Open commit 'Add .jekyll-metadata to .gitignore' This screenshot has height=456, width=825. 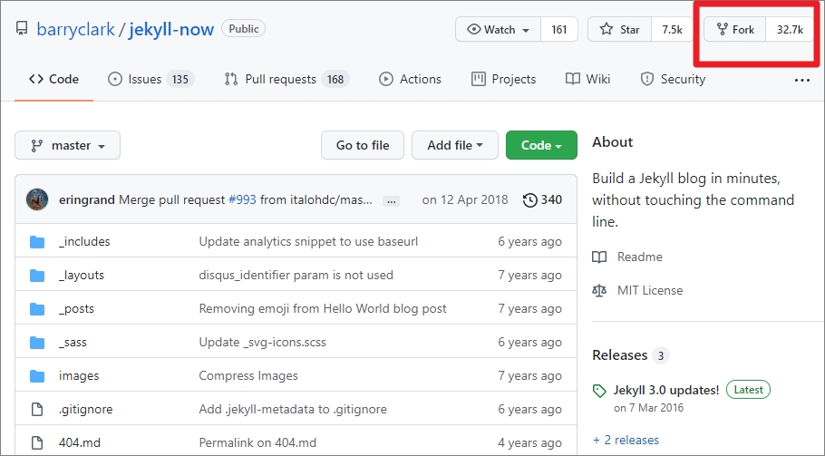pos(293,409)
